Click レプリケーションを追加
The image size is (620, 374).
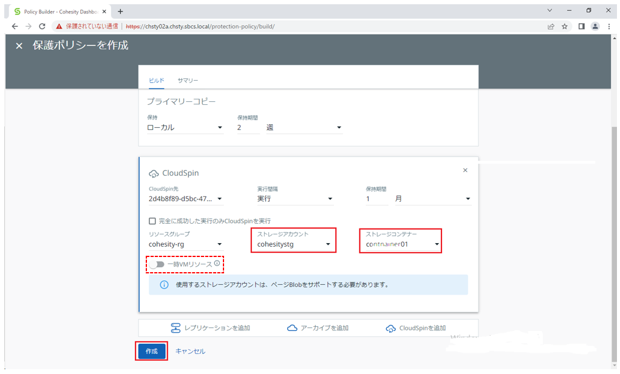click(x=210, y=328)
